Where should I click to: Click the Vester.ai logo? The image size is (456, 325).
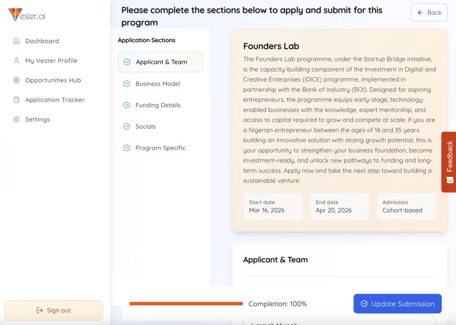[27, 15]
